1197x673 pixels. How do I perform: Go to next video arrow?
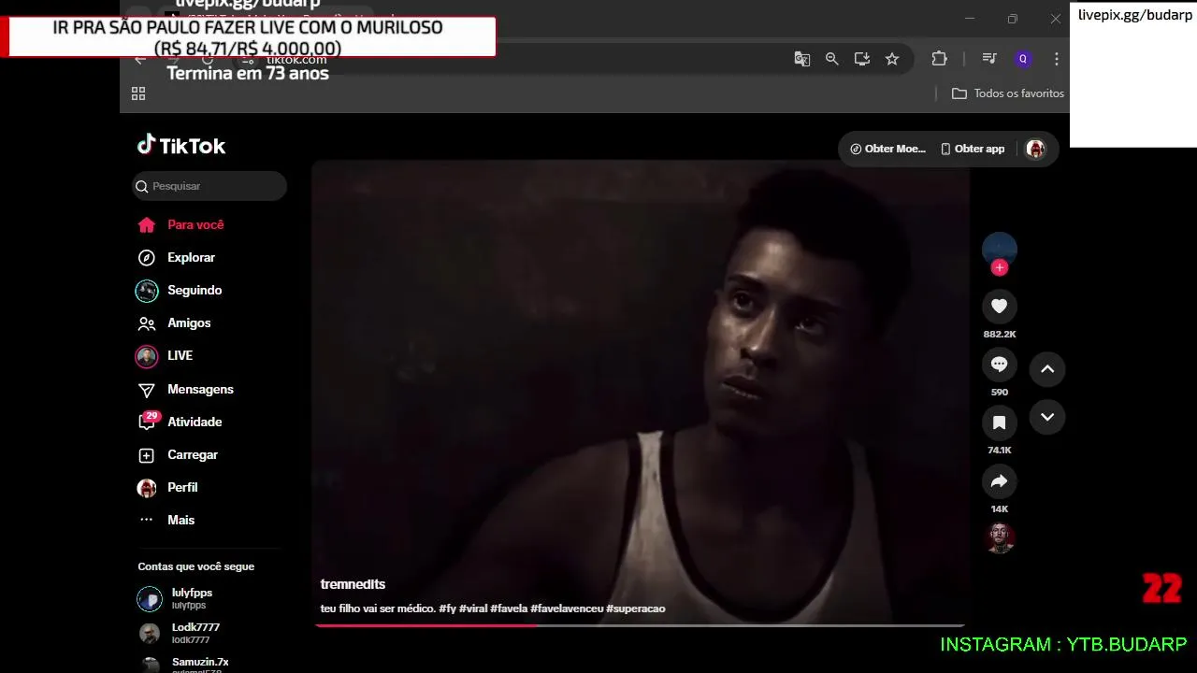[x=1047, y=417]
